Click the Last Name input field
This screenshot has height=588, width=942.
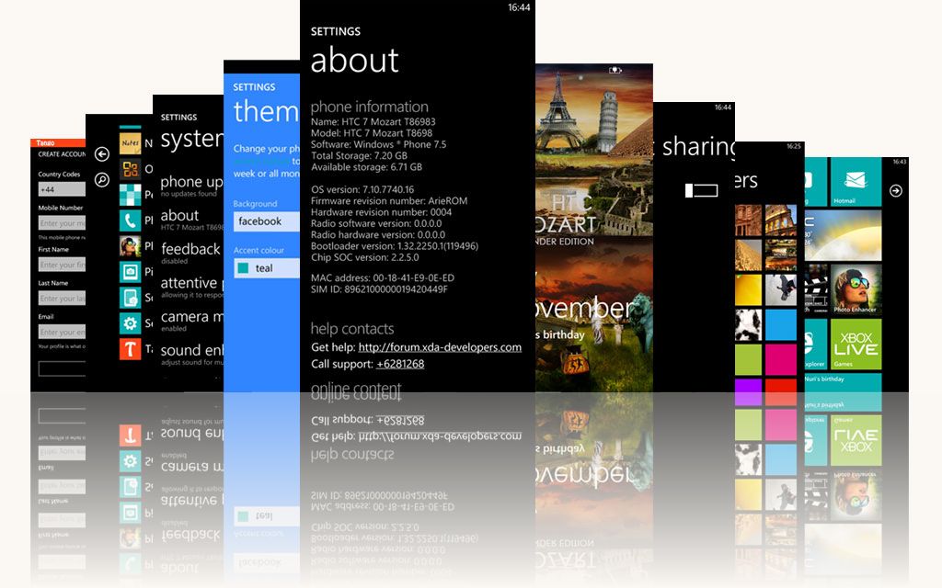(62, 299)
